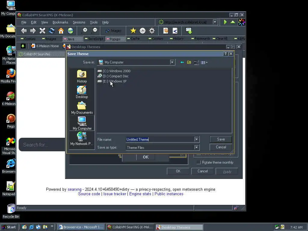This screenshot has width=308, height=231.
Task: Select My Computer place in Save dialog
Action: 82,123
